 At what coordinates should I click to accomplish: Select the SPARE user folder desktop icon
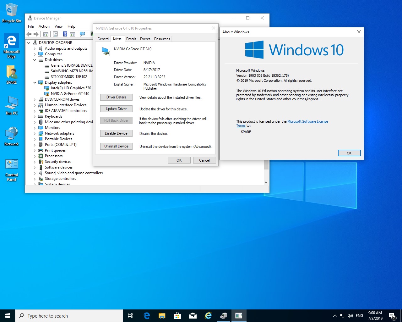click(x=12, y=75)
